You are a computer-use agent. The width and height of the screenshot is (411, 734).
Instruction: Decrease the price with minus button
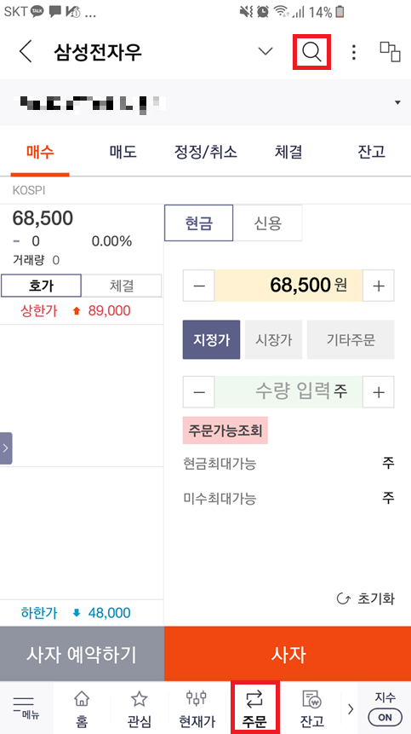[x=199, y=286]
